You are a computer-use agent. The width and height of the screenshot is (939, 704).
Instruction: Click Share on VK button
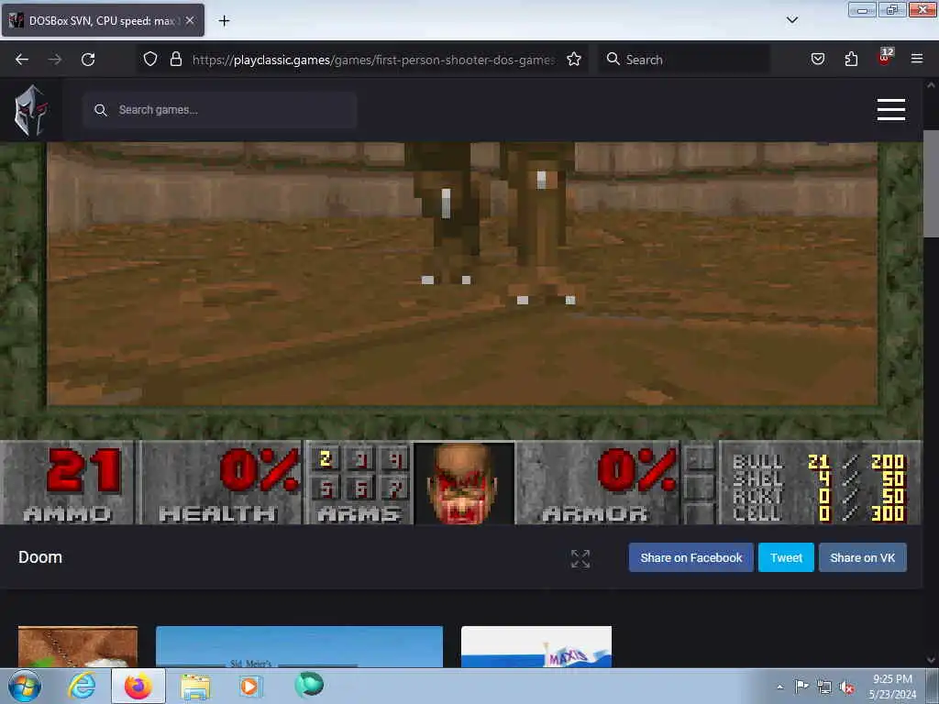[862, 557]
